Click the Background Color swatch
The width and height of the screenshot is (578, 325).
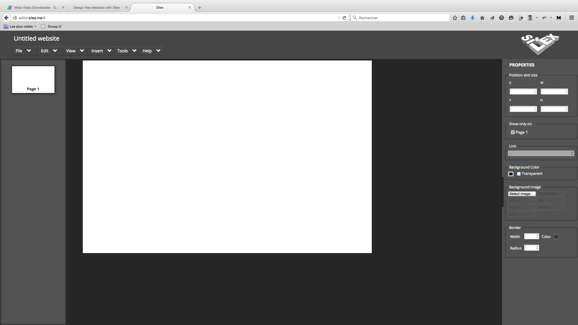point(511,173)
